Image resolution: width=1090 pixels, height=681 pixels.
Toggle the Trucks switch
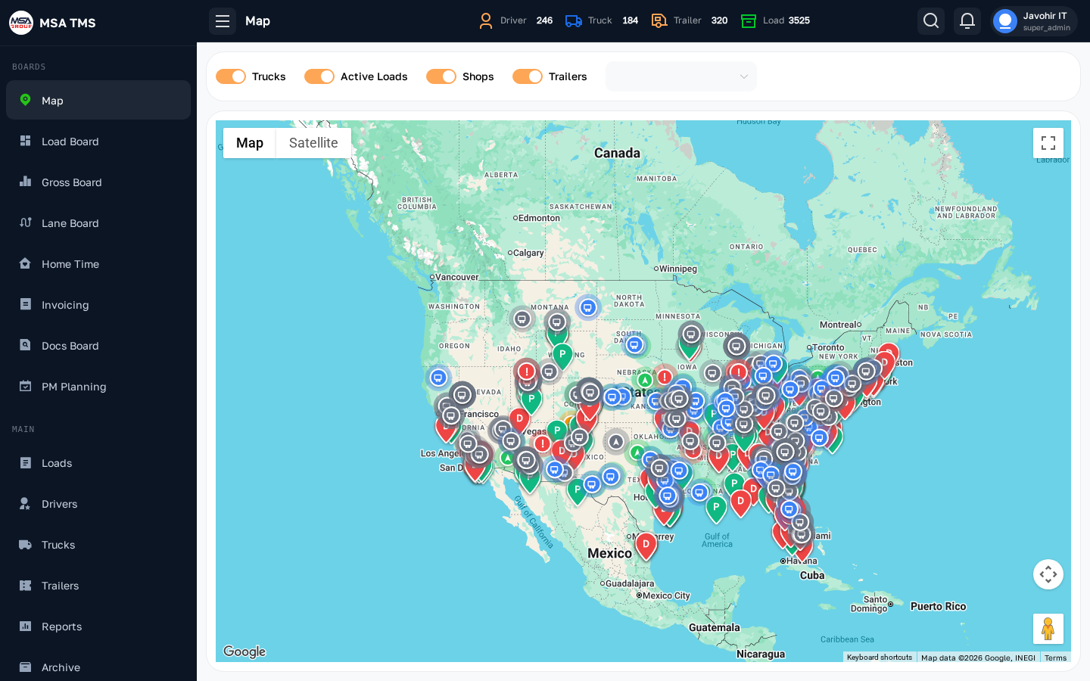click(231, 76)
